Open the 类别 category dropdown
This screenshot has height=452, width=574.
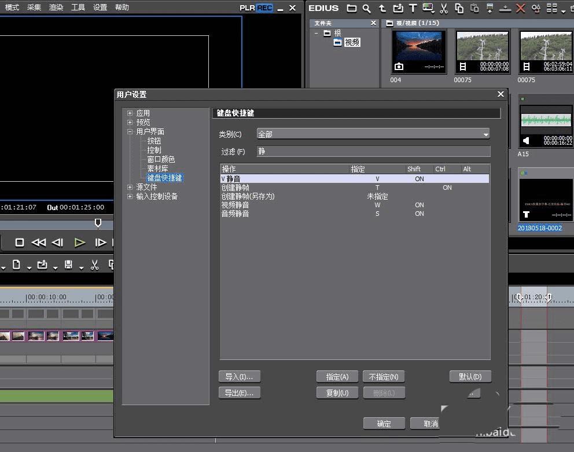click(x=373, y=134)
